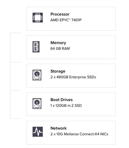
Task: Select the Boot Drives specification card
Action: (x=71, y=104)
